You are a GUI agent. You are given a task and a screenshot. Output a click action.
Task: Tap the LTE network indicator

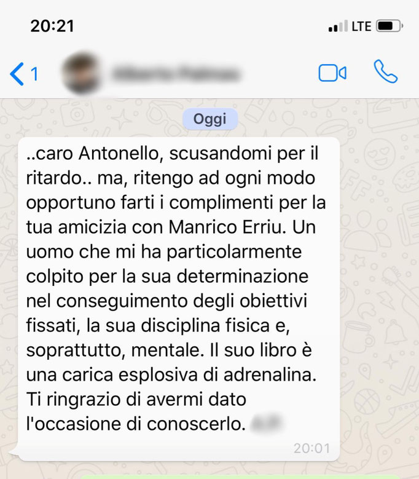click(x=361, y=26)
